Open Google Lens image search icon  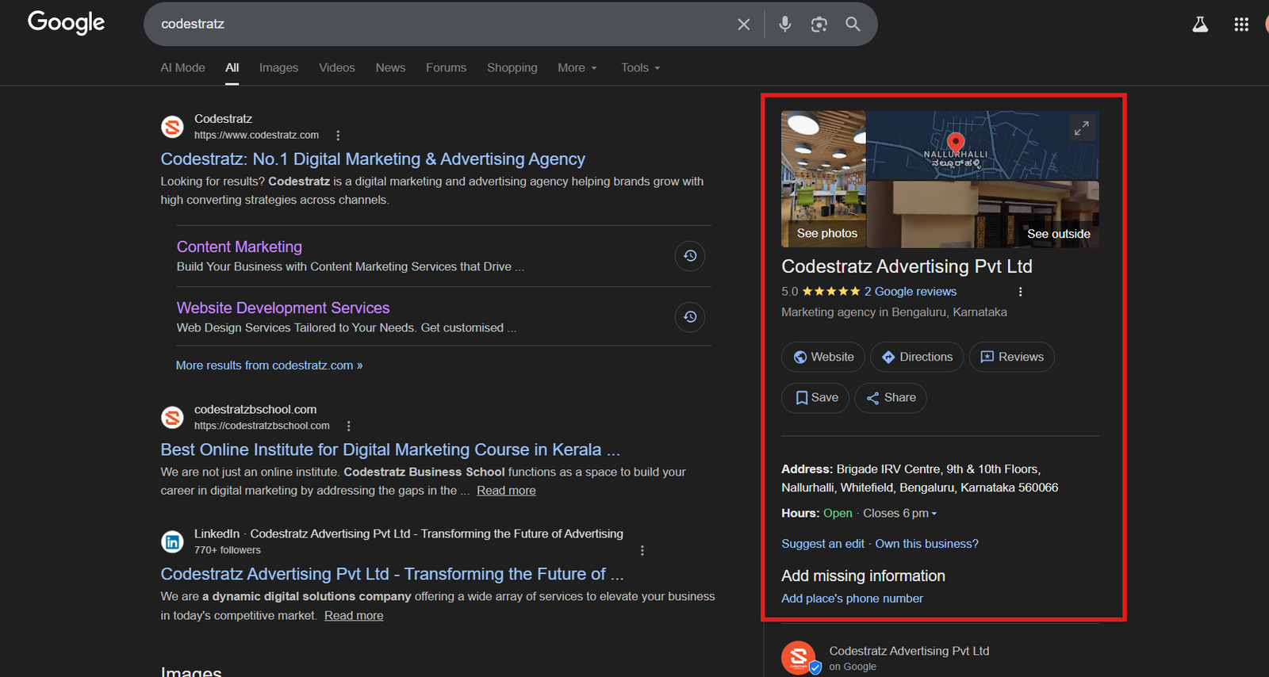coord(819,25)
